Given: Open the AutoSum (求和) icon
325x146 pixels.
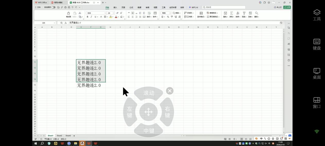Looking at the screenshot, I should click(231, 13).
